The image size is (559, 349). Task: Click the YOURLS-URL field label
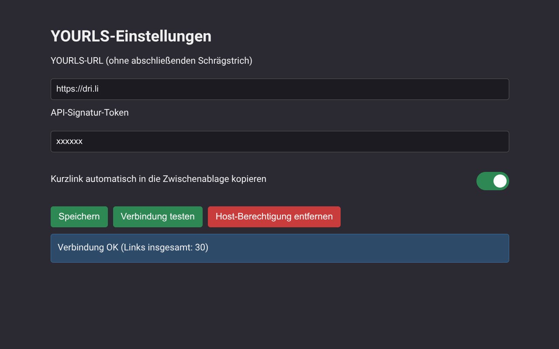pyautogui.click(x=151, y=61)
